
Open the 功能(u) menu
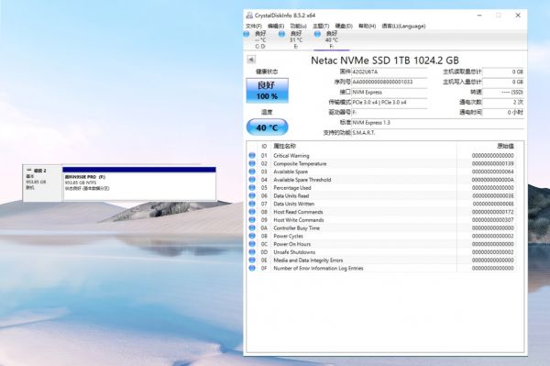pyautogui.click(x=298, y=26)
